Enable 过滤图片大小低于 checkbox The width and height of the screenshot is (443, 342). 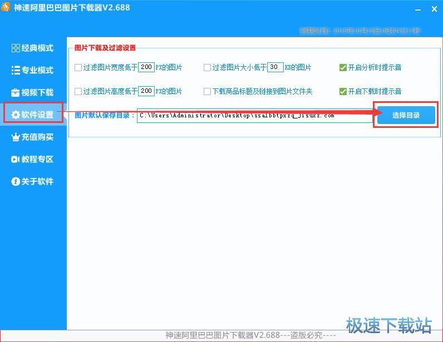[x=207, y=67]
